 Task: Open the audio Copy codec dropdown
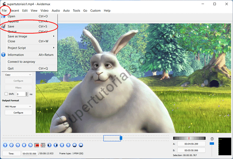click(18, 75)
